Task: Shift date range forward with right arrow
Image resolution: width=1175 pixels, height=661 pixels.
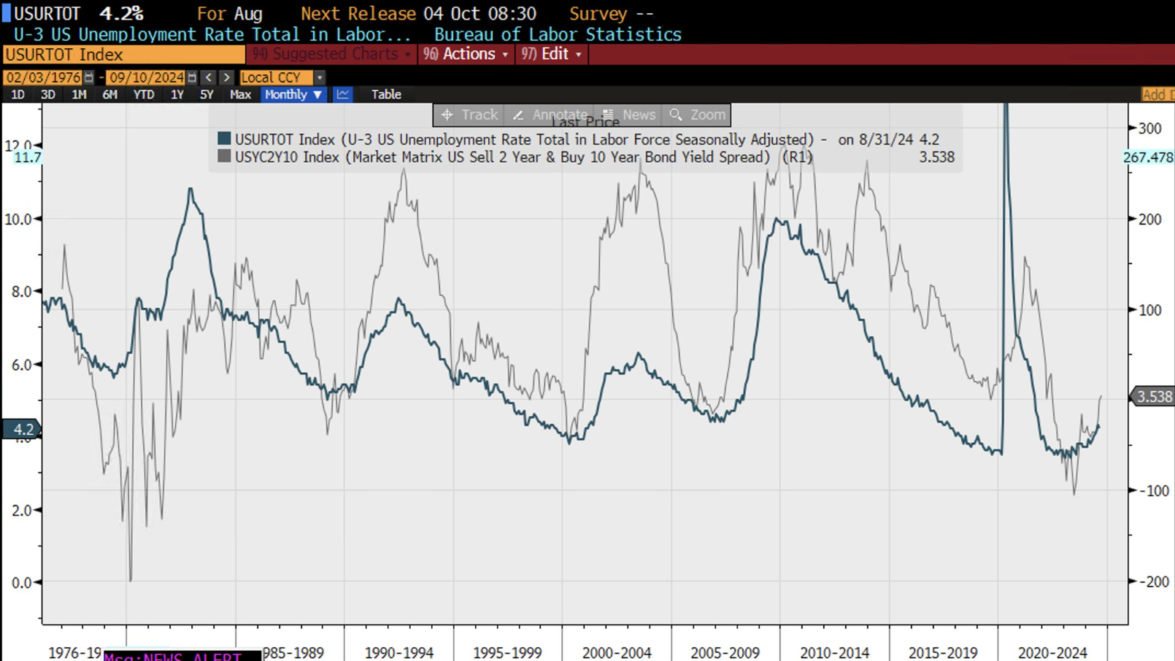Action: point(226,77)
